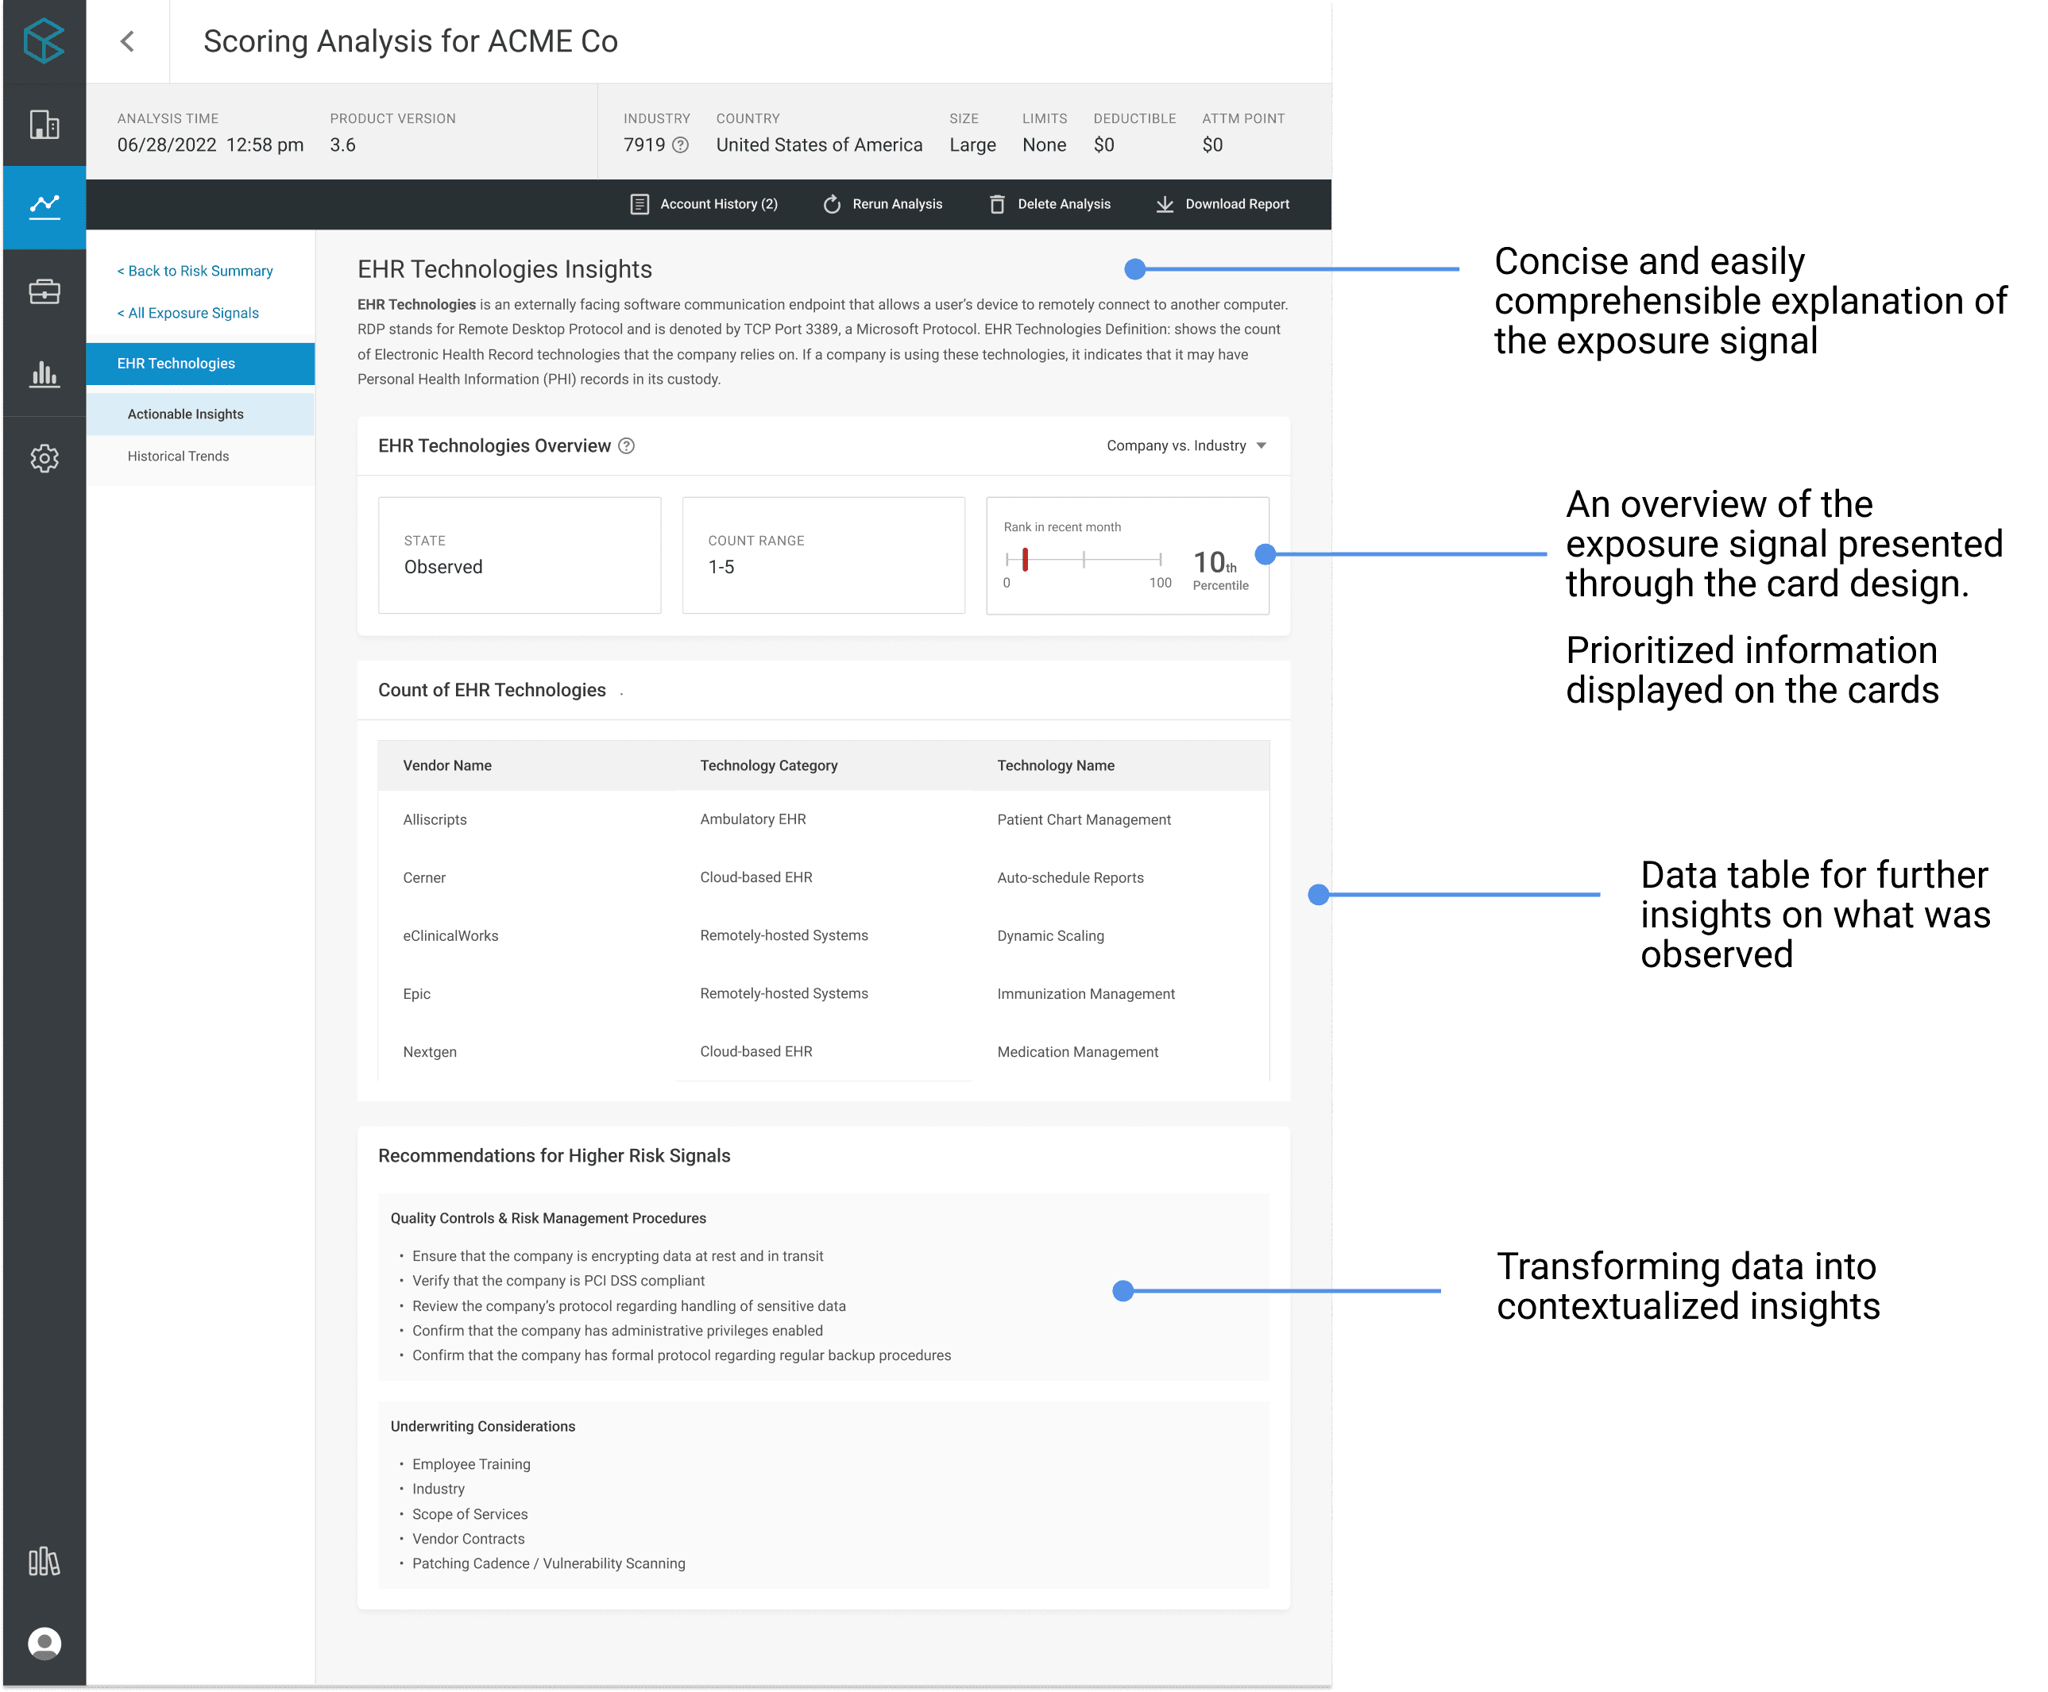
Task: Select the eClinicalWorks vendor cell
Action: coord(450,935)
